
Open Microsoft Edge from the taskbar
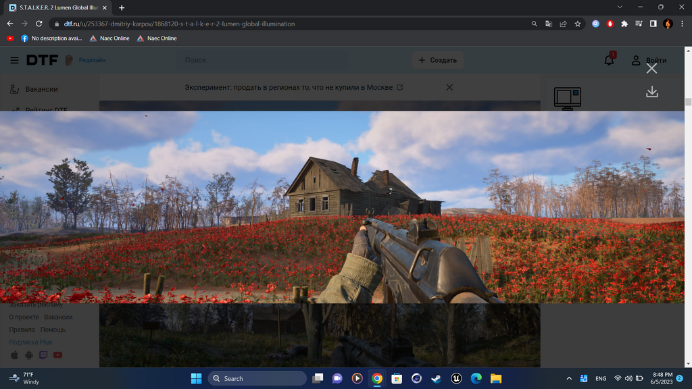click(476, 378)
